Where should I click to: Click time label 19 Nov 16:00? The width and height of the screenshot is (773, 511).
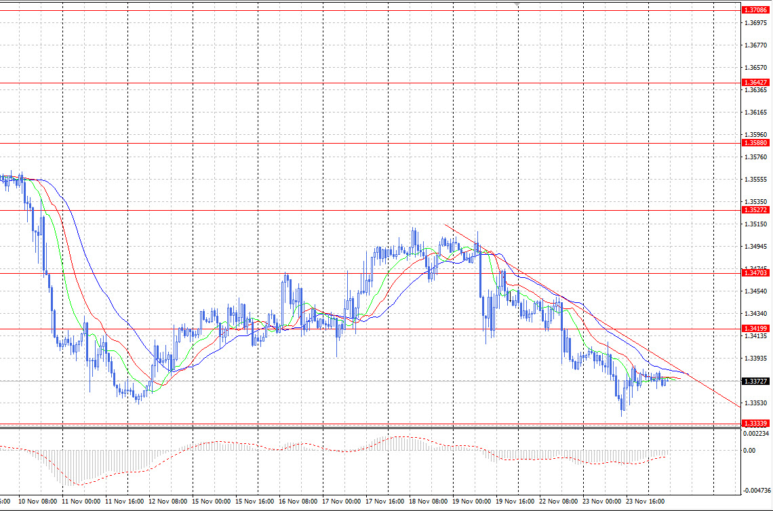(515, 501)
